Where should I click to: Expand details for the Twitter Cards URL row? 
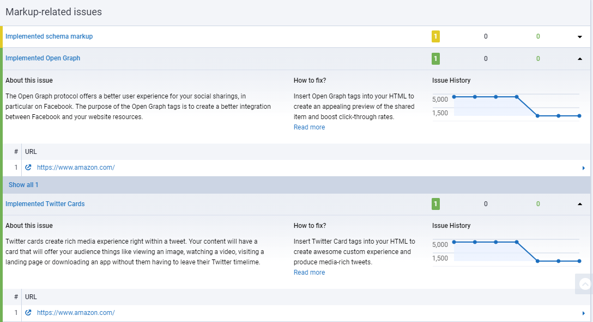[x=584, y=313]
